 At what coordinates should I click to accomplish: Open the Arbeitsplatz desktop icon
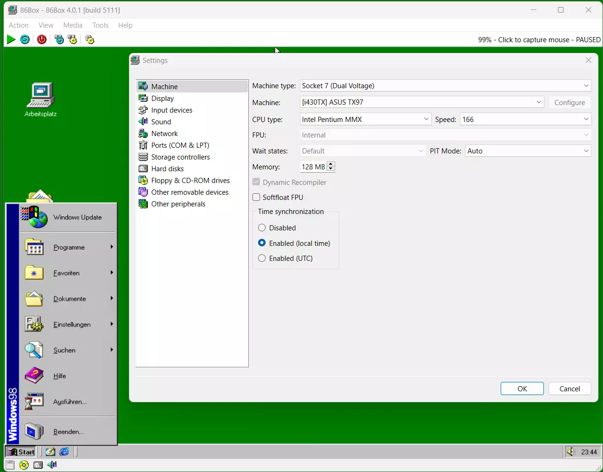coord(41,99)
